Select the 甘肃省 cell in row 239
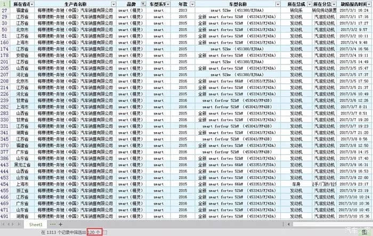Viewport: 373px width, 236px height. coord(22,100)
